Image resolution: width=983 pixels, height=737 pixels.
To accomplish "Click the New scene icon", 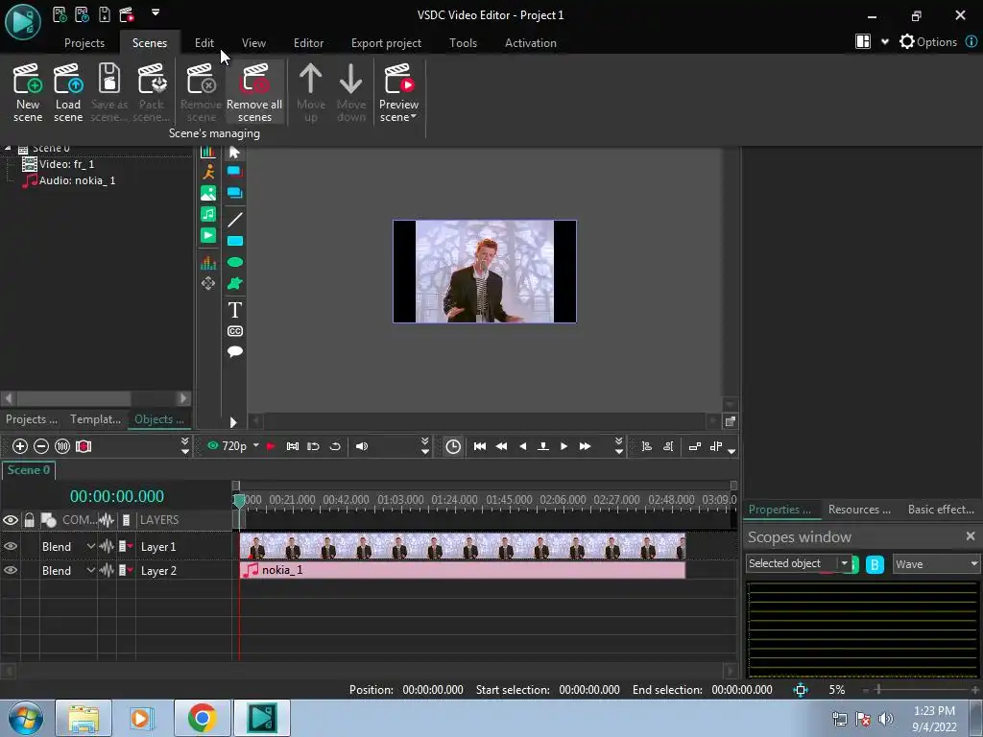I will point(28,91).
